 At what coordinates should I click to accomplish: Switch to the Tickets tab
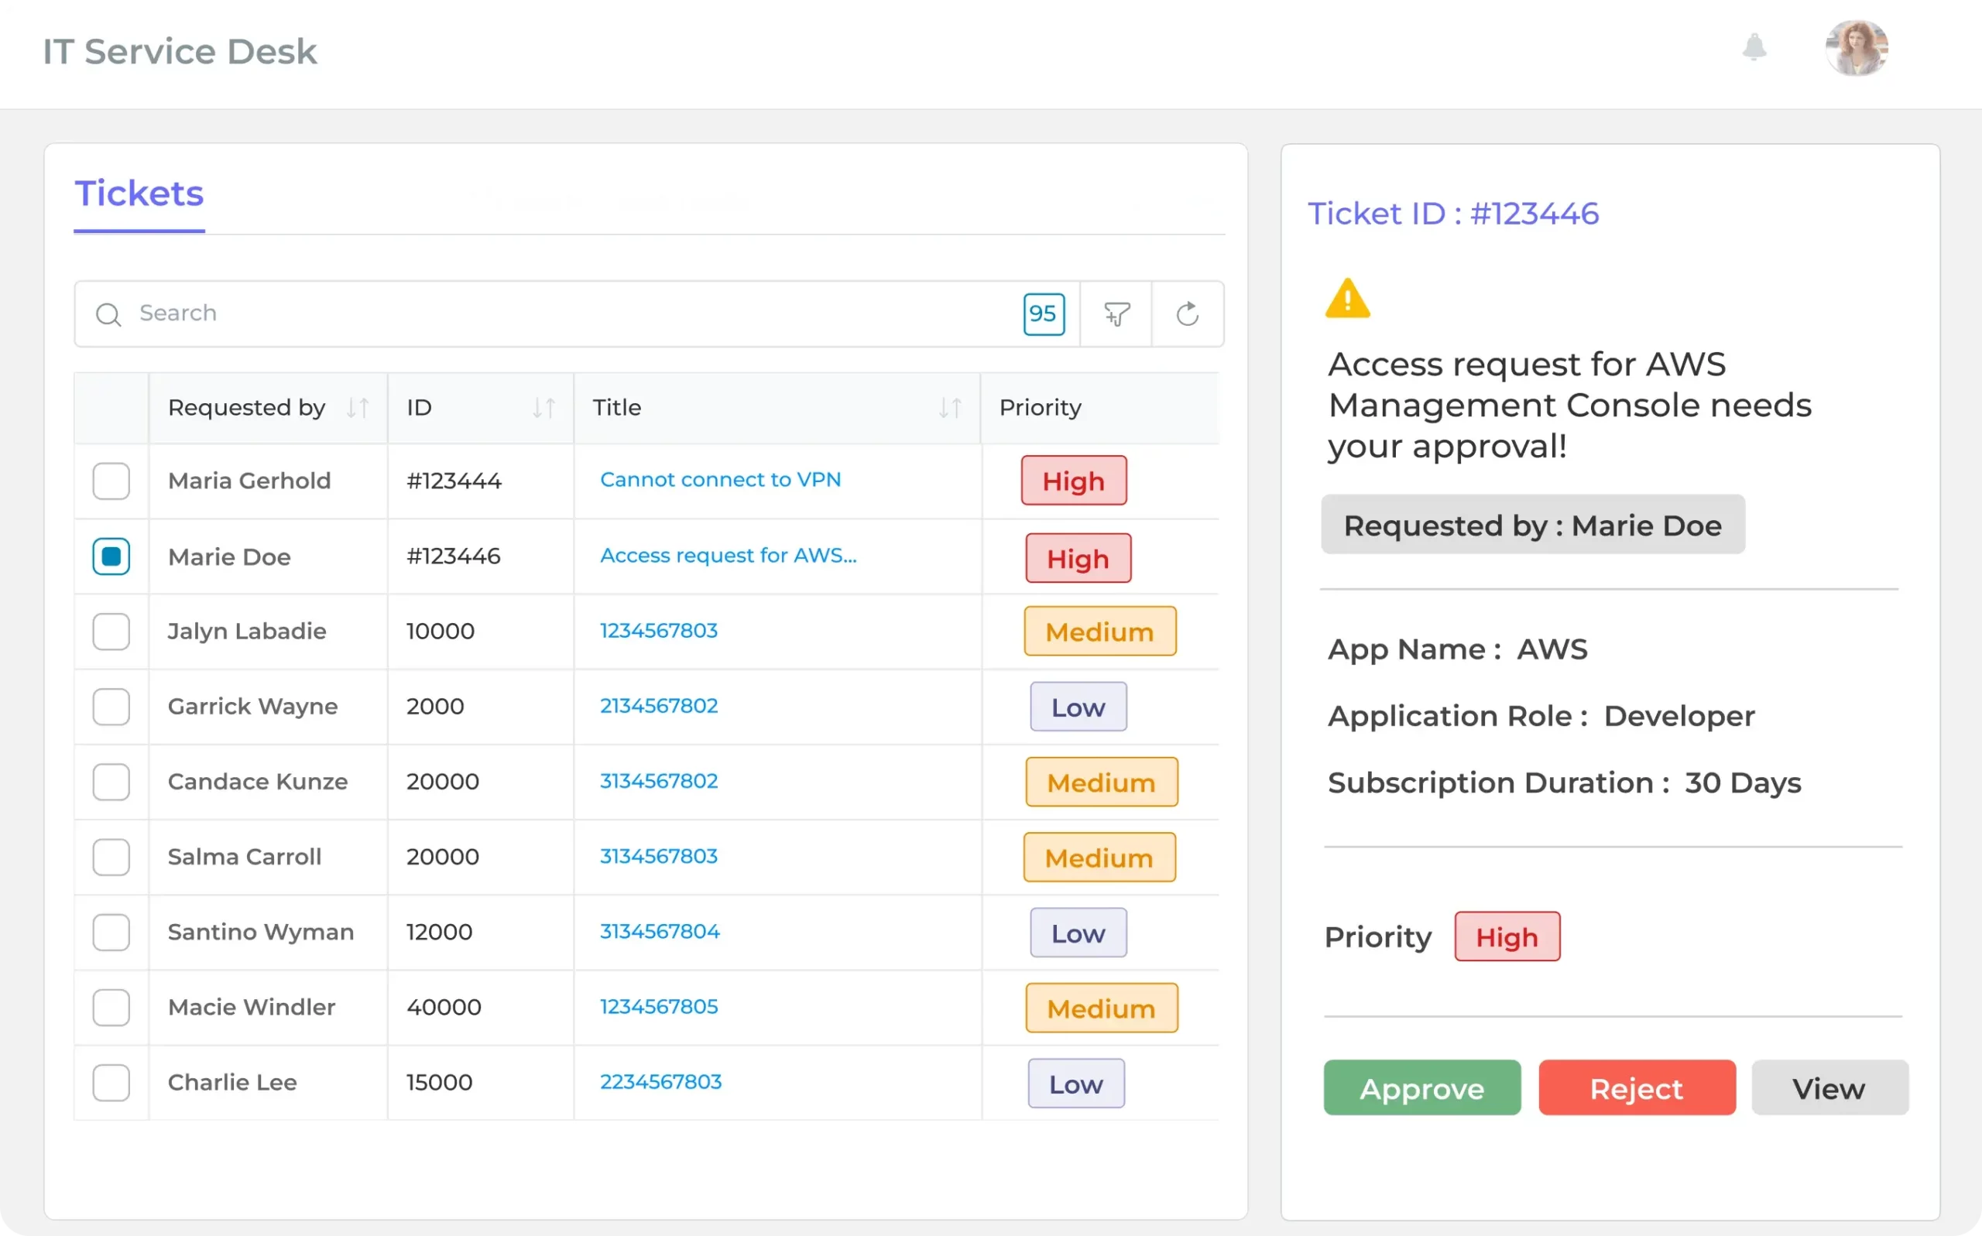coord(139,194)
